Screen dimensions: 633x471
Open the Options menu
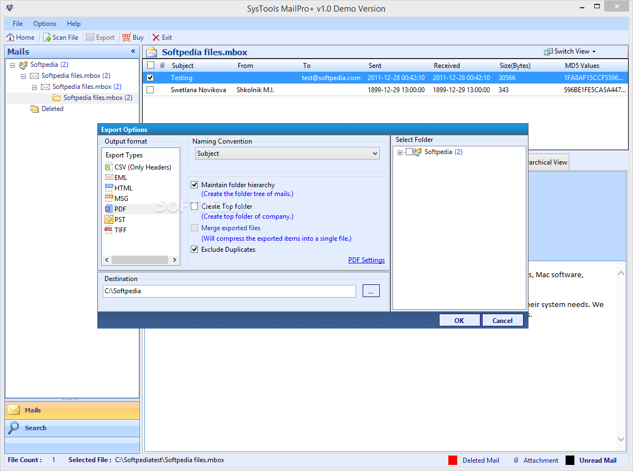pyautogui.click(x=44, y=23)
